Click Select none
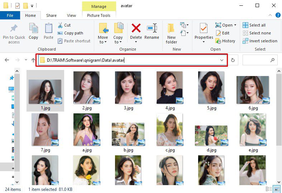This screenshot has height=193, width=282. [x=257, y=33]
